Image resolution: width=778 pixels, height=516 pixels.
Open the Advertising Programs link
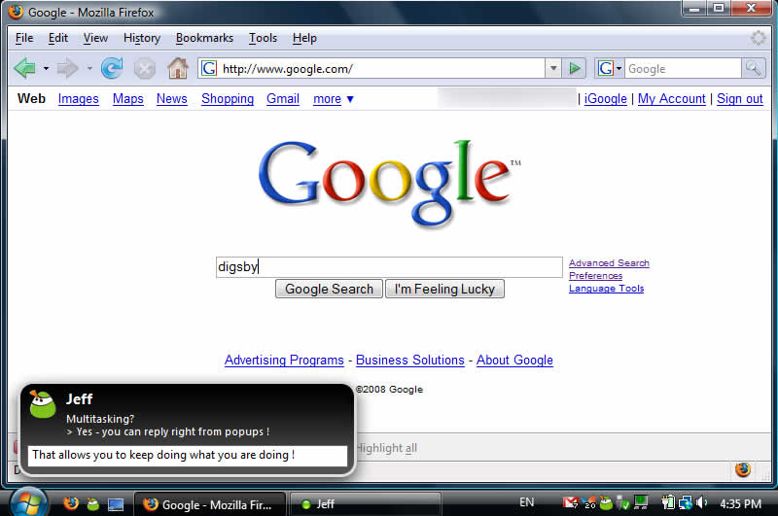pyautogui.click(x=284, y=360)
